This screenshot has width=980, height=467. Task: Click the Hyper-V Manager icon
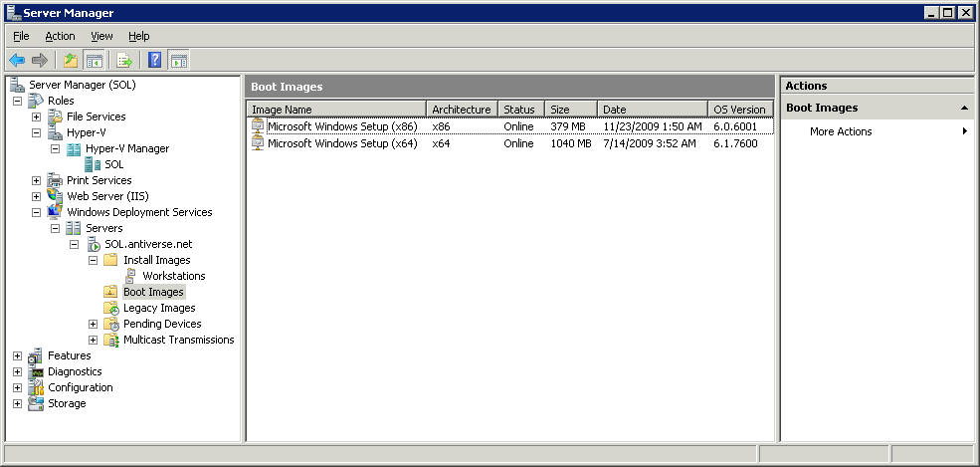(74, 148)
